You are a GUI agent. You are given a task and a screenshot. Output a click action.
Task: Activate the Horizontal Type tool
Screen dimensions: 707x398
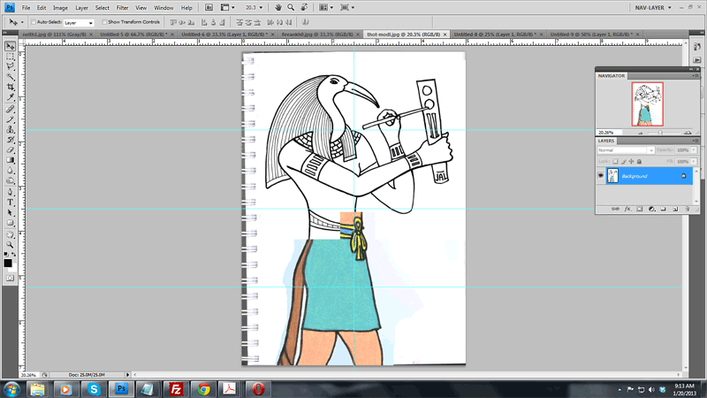11,202
